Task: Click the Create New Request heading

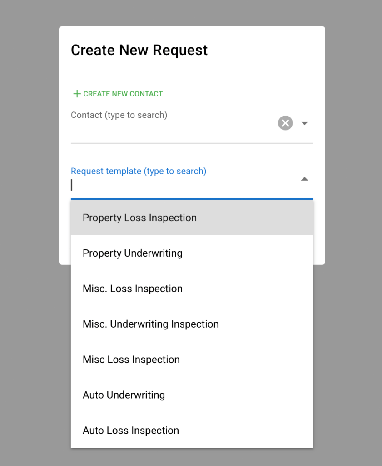Action: (x=139, y=50)
